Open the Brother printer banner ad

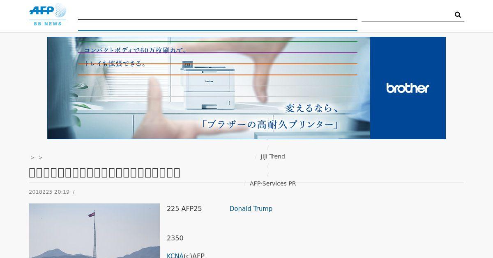[x=246, y=88]
